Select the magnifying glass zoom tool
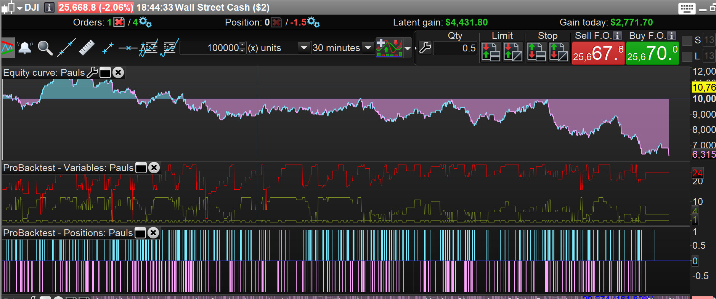Viewport: 716px width, 299px height. [x=45, y=48]
